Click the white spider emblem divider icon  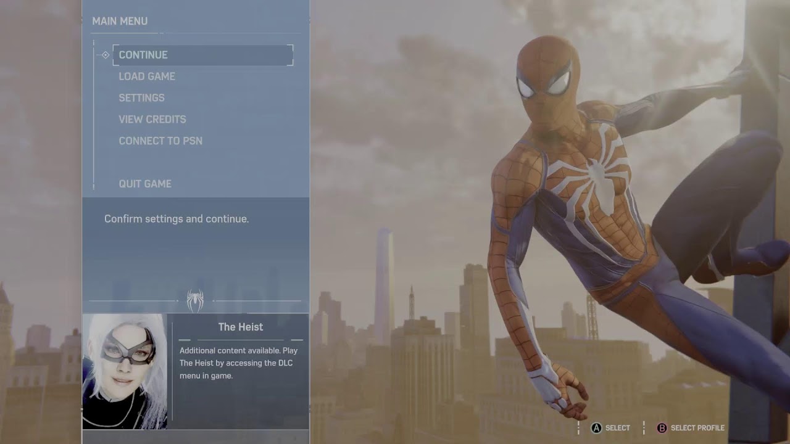coord(195,301)
